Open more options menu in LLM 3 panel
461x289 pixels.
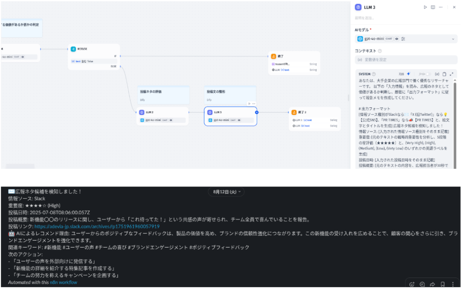tap(440, 7)
